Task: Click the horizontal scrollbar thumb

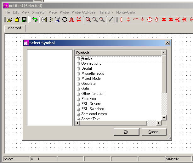Action: [x=113, y=123]
